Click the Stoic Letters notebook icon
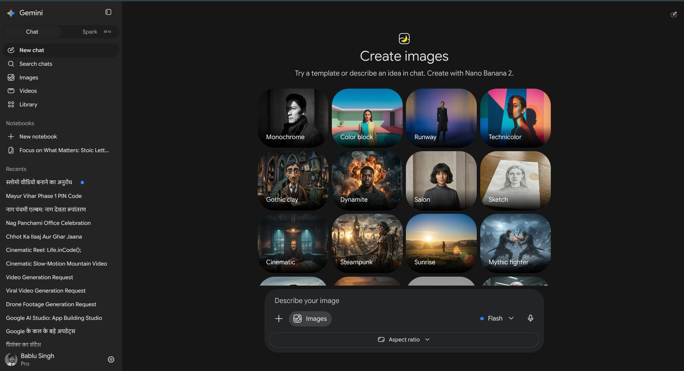Screen dimensions: 684x371 point(11,150)
